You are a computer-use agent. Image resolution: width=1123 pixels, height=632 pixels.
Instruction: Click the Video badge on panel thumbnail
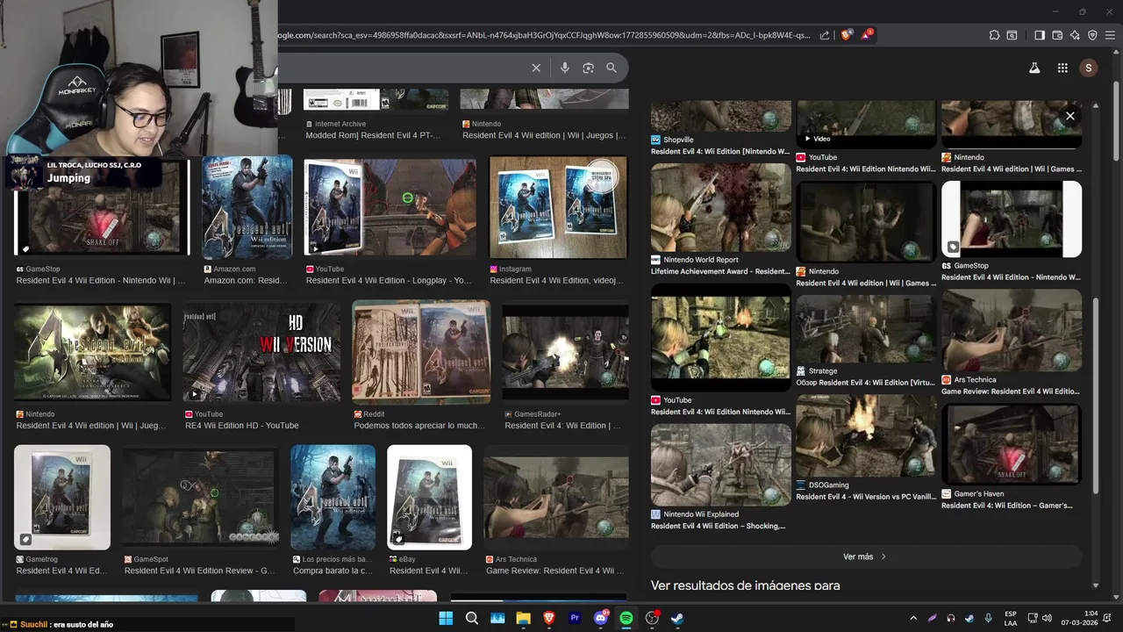pyautogui.click(x=817, y=139)
